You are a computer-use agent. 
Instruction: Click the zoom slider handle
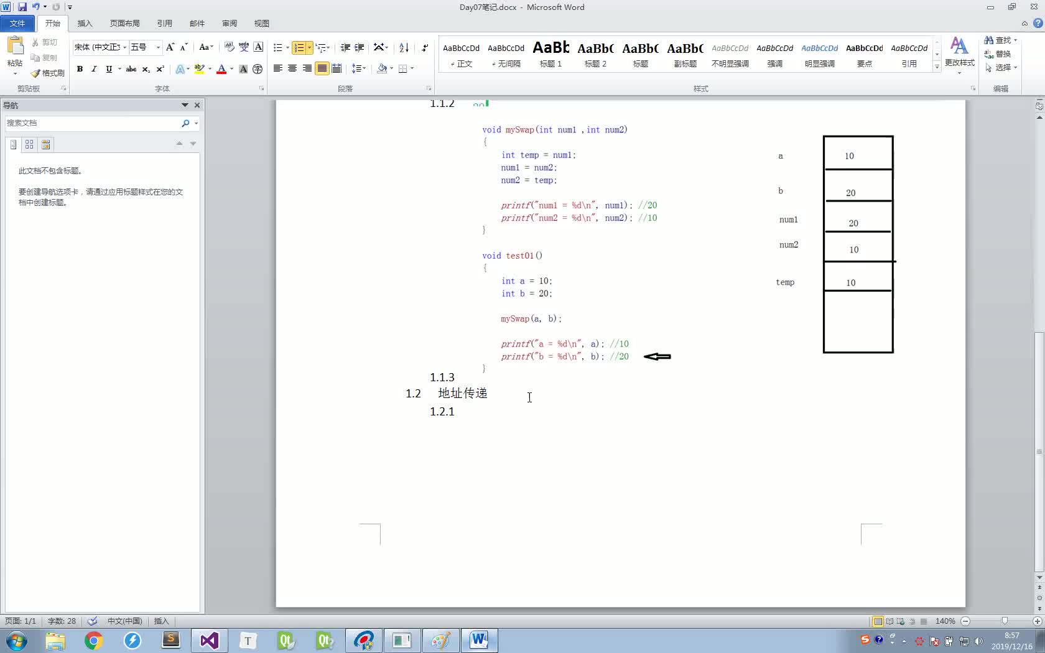(1005, 621)
